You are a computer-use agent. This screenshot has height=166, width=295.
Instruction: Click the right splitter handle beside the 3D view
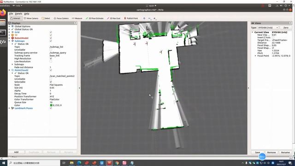[249, 88]
